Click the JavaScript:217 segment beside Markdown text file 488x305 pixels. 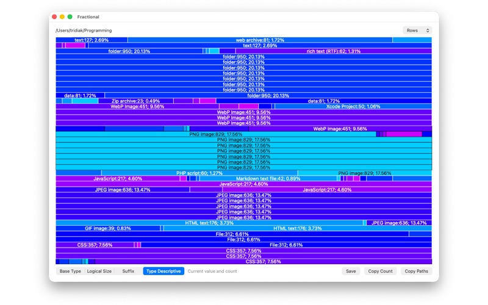118,179
